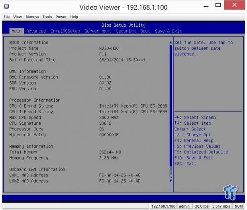Click the BIOS Information heading
The height and width of the screenshot is (210, 247).
tap(29, 43)
